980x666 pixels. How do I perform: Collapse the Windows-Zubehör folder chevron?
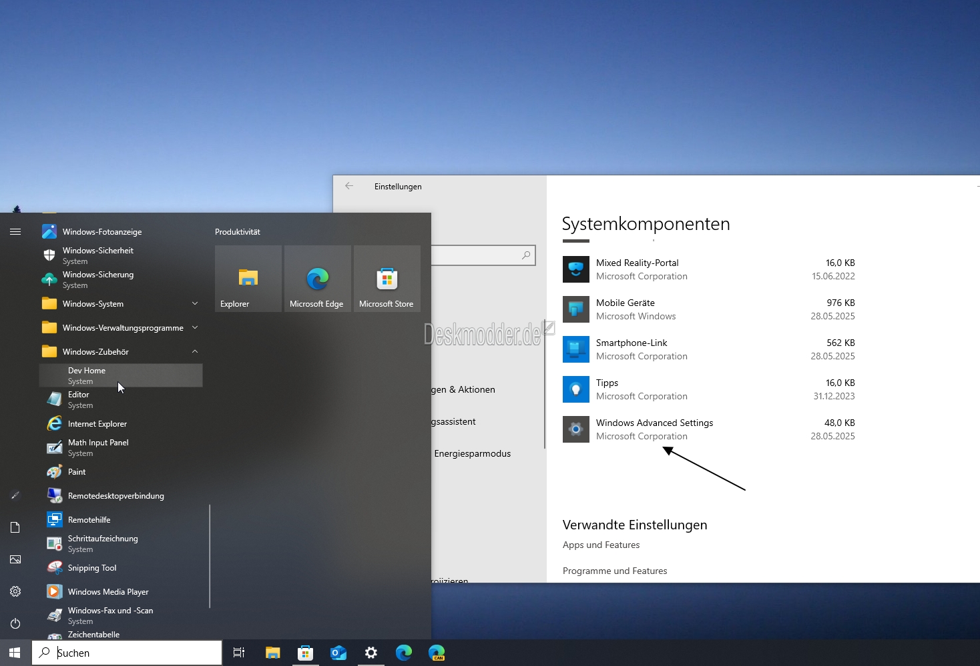[195, 351]
